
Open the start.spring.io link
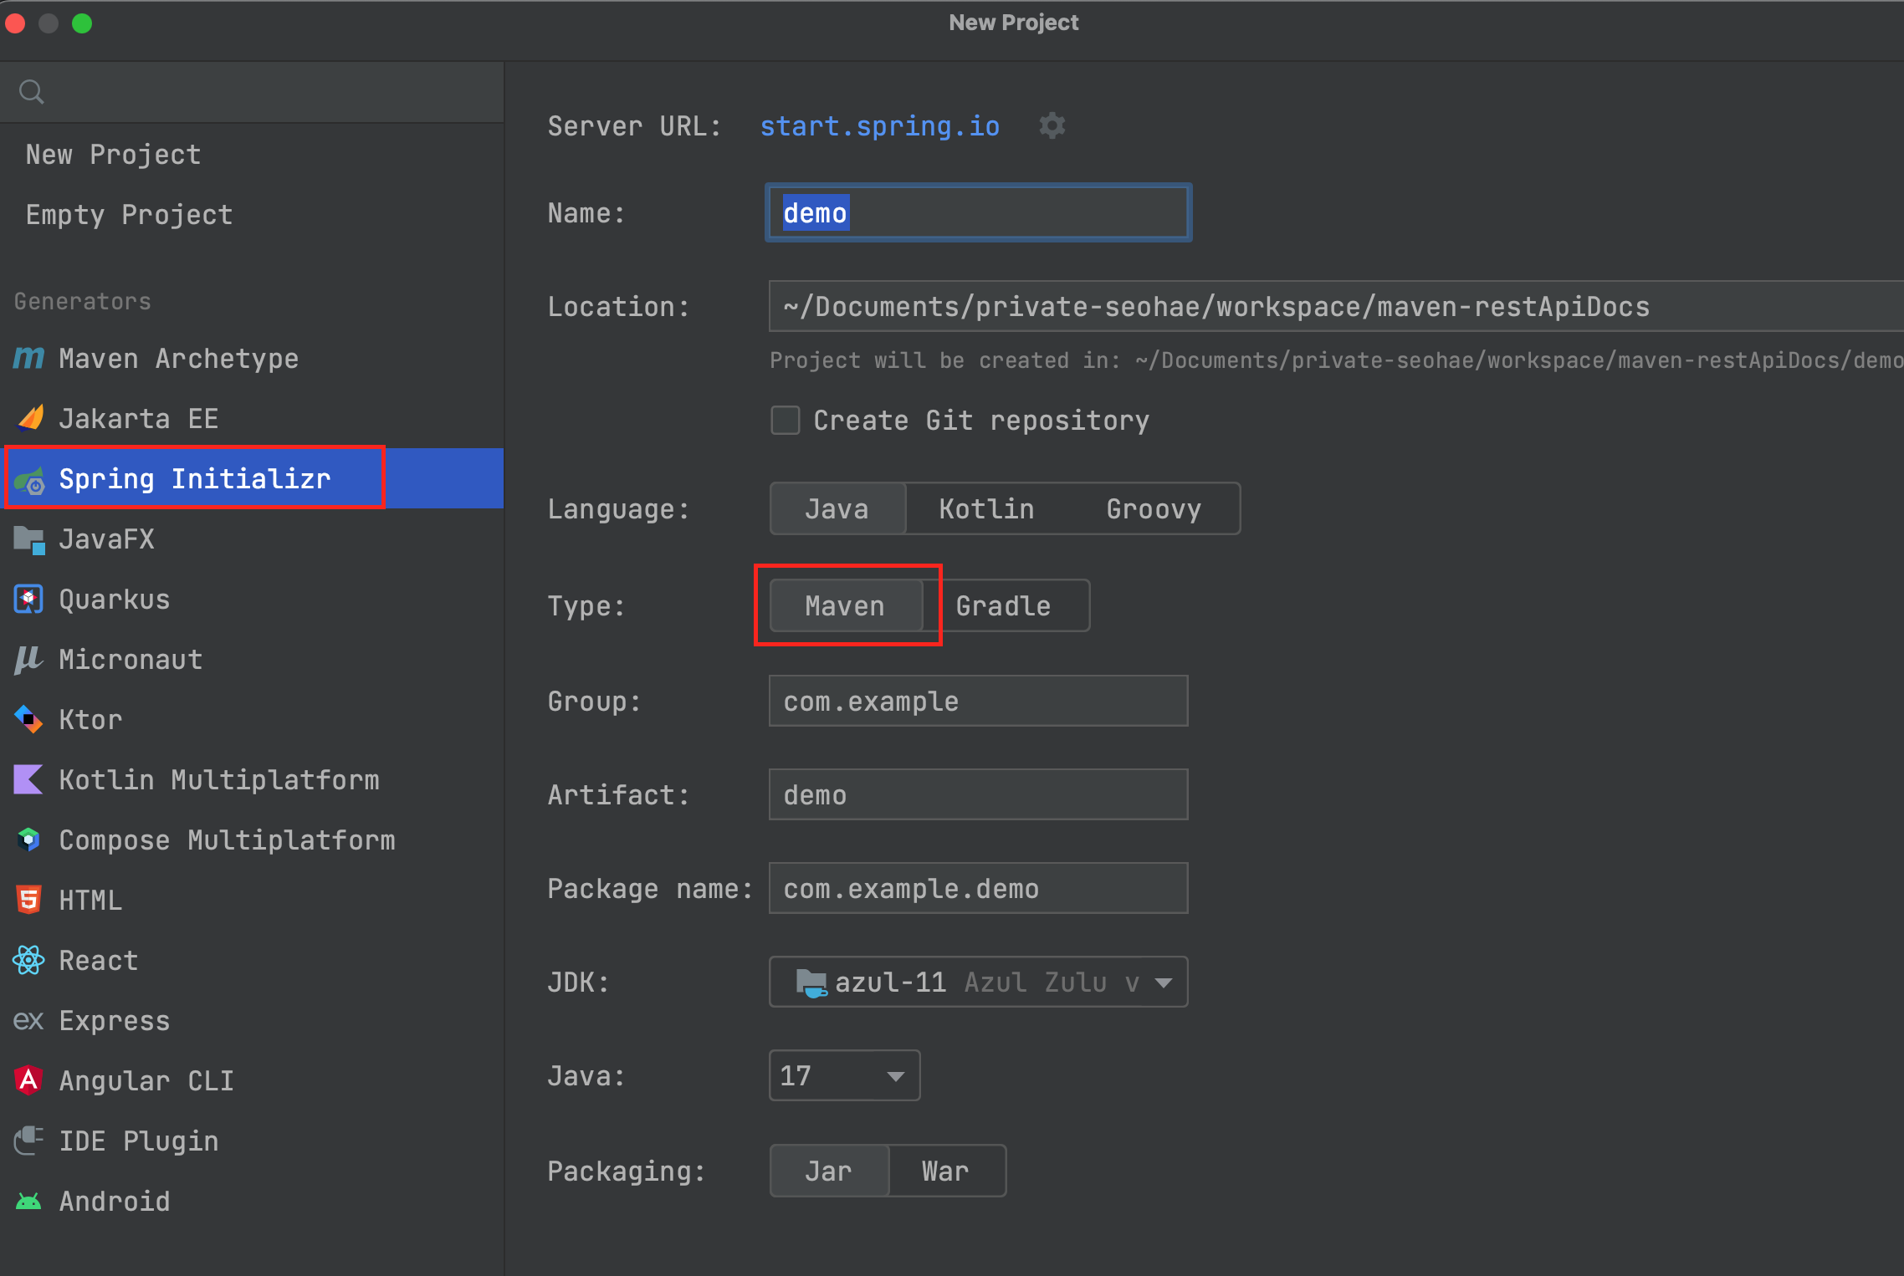pyautogui.click(x=879, y=126)
